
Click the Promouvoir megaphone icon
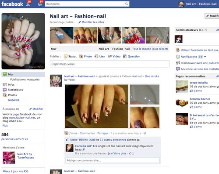[x=178, y=63]
